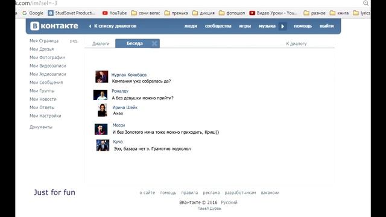Click message 'А без девушки можно прийти?'
The width and height of the screenshot is (386, 217).
142,98
